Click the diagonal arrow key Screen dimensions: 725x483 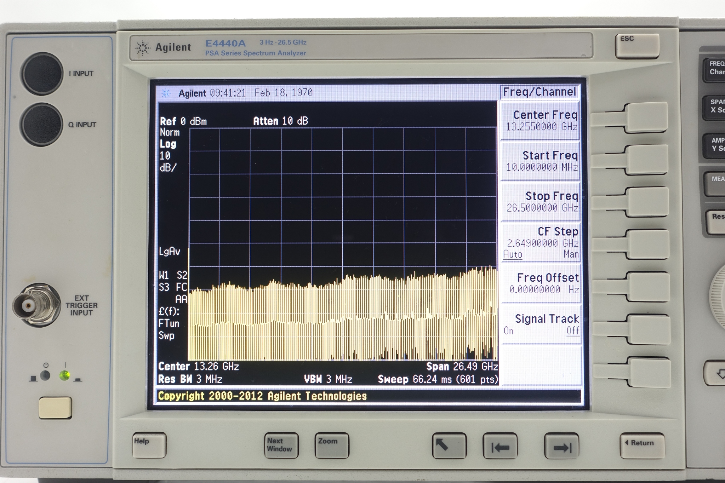(449, 445)
